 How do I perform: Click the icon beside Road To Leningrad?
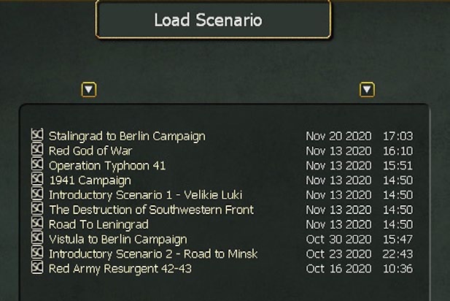coord(37,224)
